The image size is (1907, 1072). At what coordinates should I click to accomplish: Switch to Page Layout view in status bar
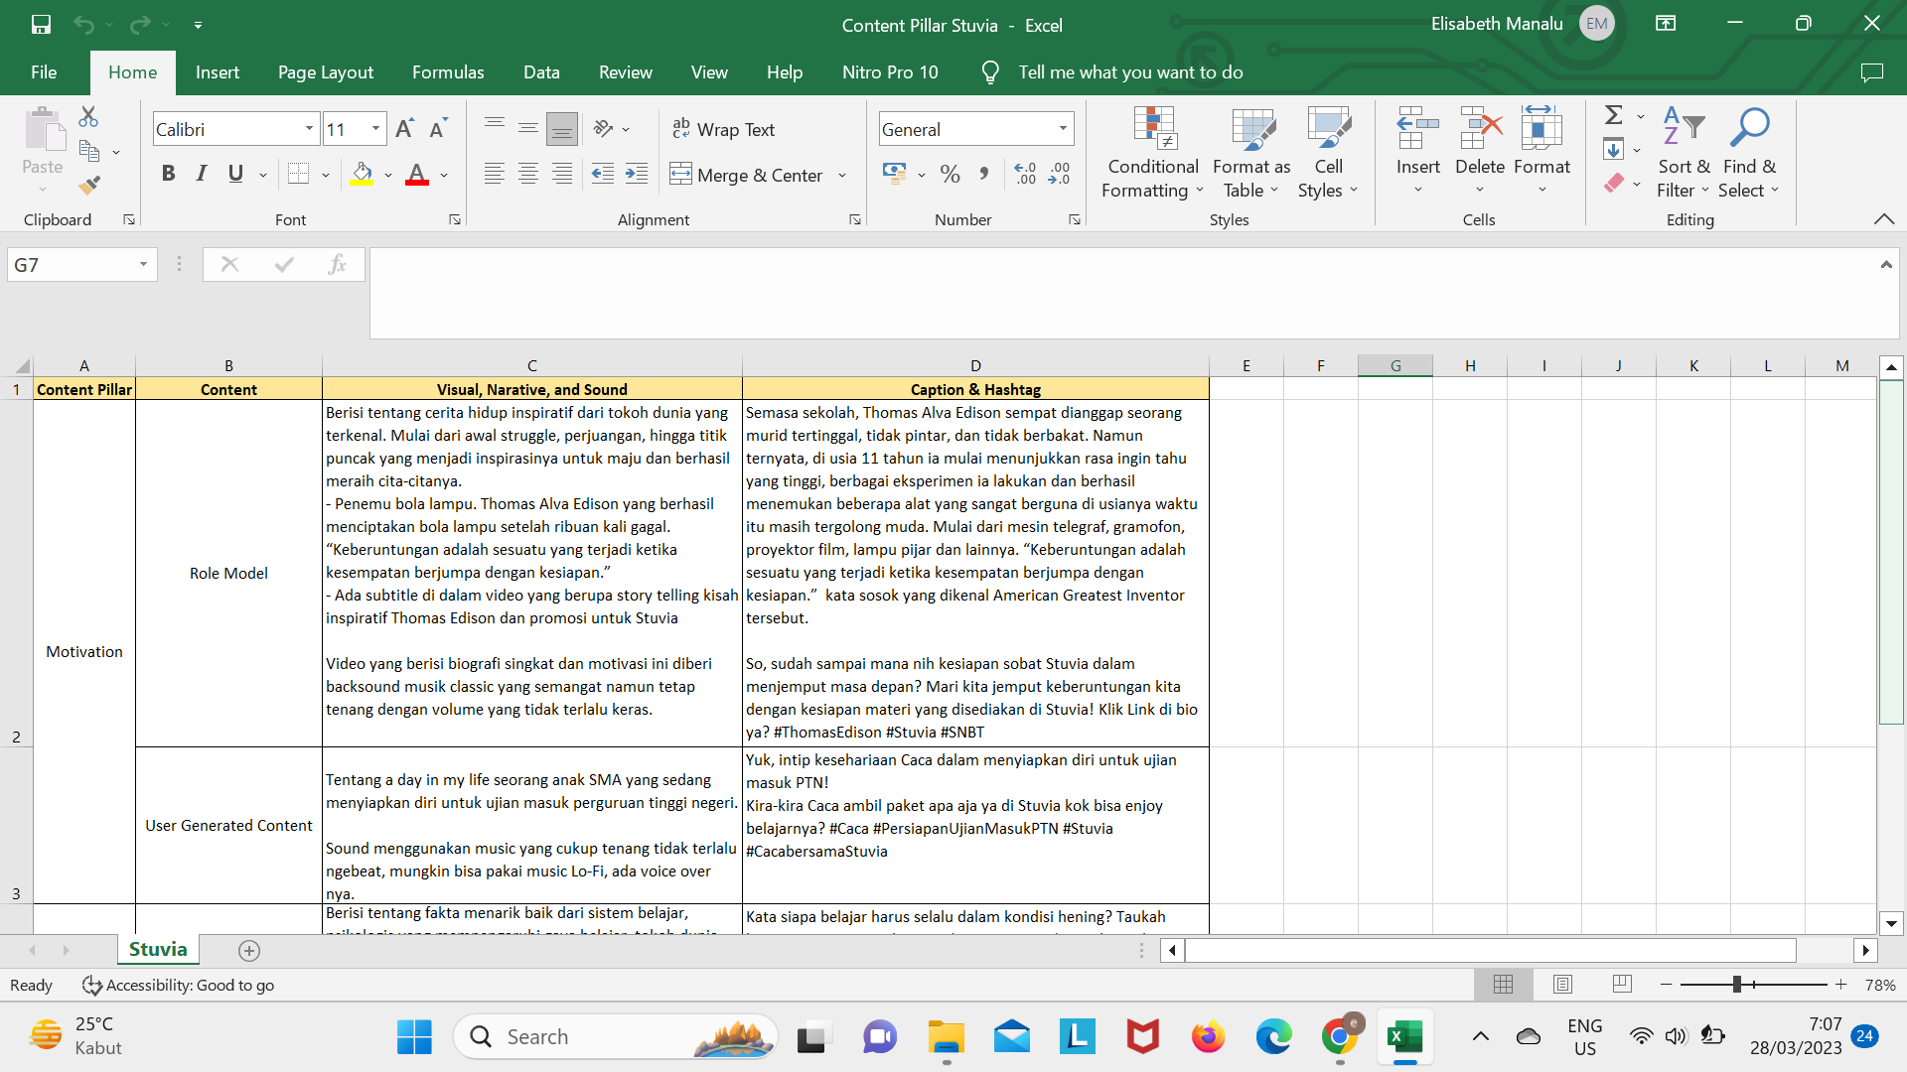coord(1562,985)
